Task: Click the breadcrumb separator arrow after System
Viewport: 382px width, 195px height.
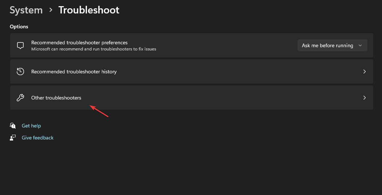Action: 51,10
